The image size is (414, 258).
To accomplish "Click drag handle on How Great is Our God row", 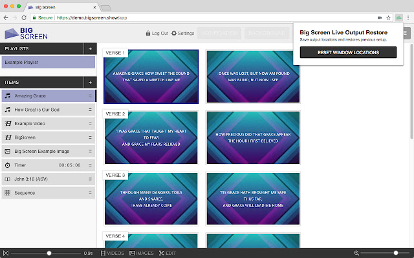I will [90, 110].
